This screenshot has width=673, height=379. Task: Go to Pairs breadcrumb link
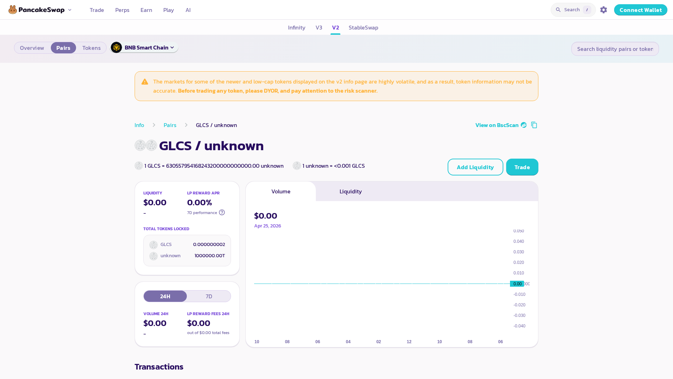(x=170, y=125)
